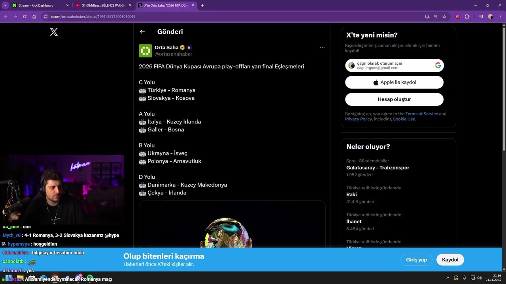
Task: Open the media control icon
Action: [x=481, y=17]
